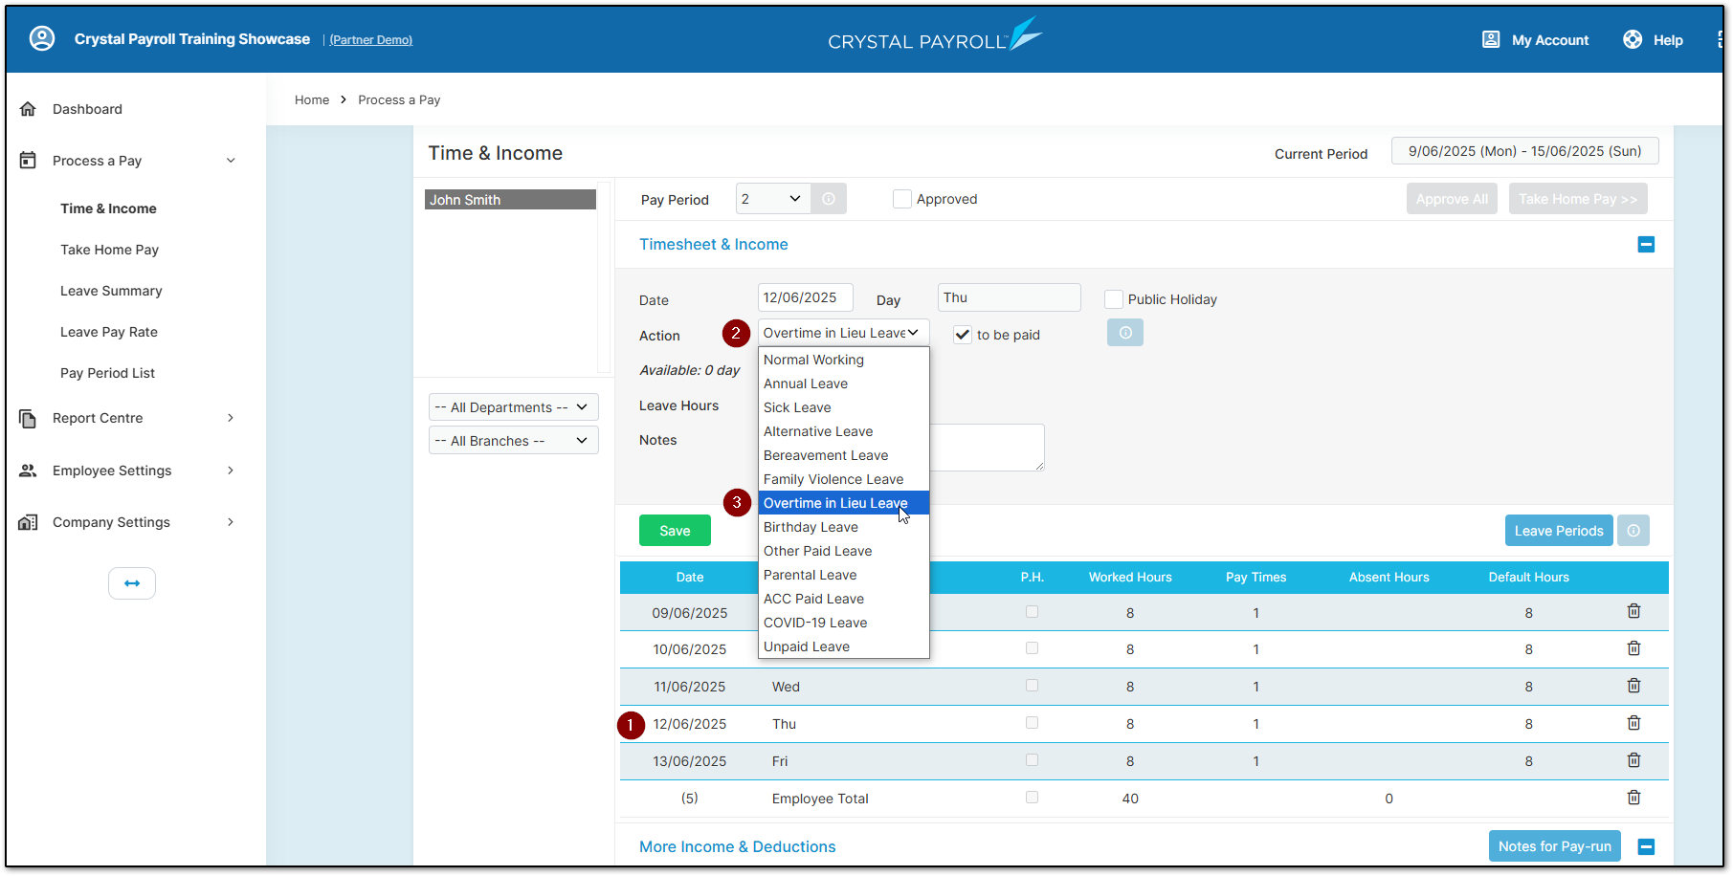Viewport: 1733px width, 876px height.
Task: Expand Company Settings chevron
Action: [x=231, y=522]
